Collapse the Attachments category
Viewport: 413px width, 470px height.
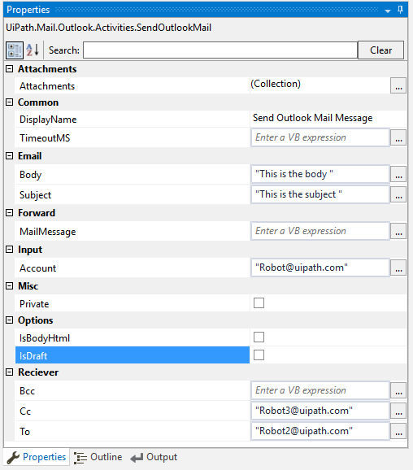coord(10,69)
